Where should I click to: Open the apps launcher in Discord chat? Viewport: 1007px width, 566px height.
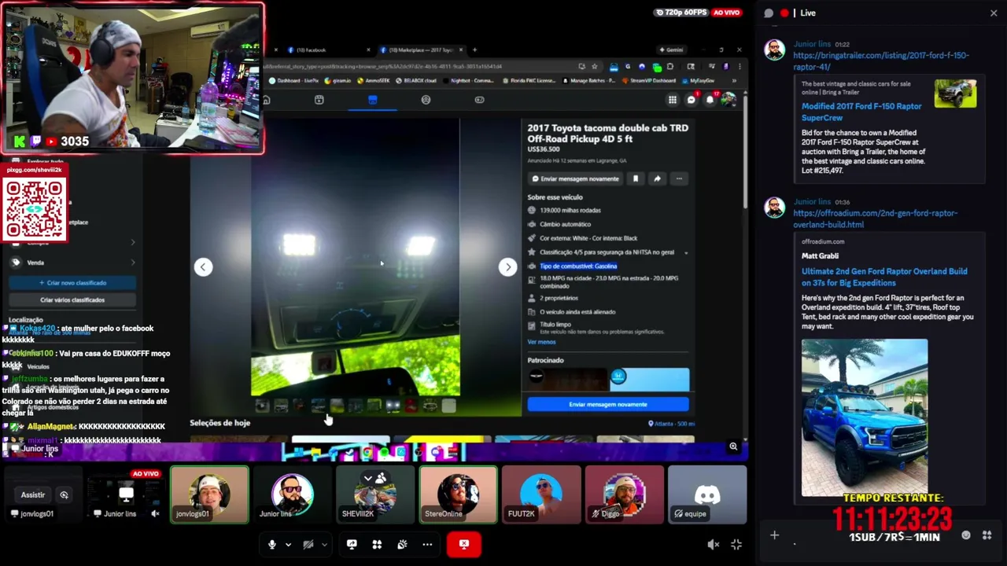(x=987, y=535)
